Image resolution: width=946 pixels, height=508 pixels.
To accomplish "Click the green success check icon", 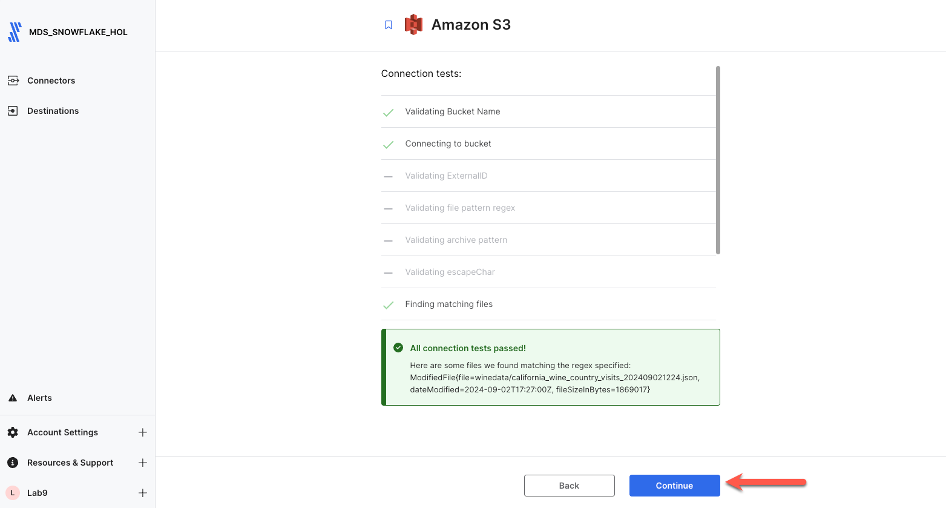I will 398,348.
